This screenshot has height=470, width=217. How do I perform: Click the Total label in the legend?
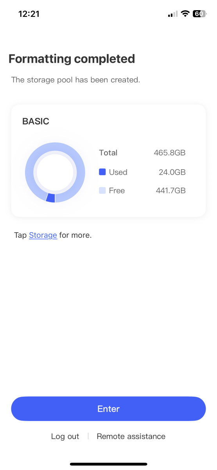[108, 153]
